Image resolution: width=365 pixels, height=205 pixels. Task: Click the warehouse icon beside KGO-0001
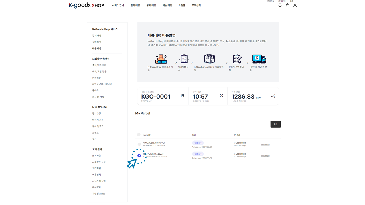point(183,96)
